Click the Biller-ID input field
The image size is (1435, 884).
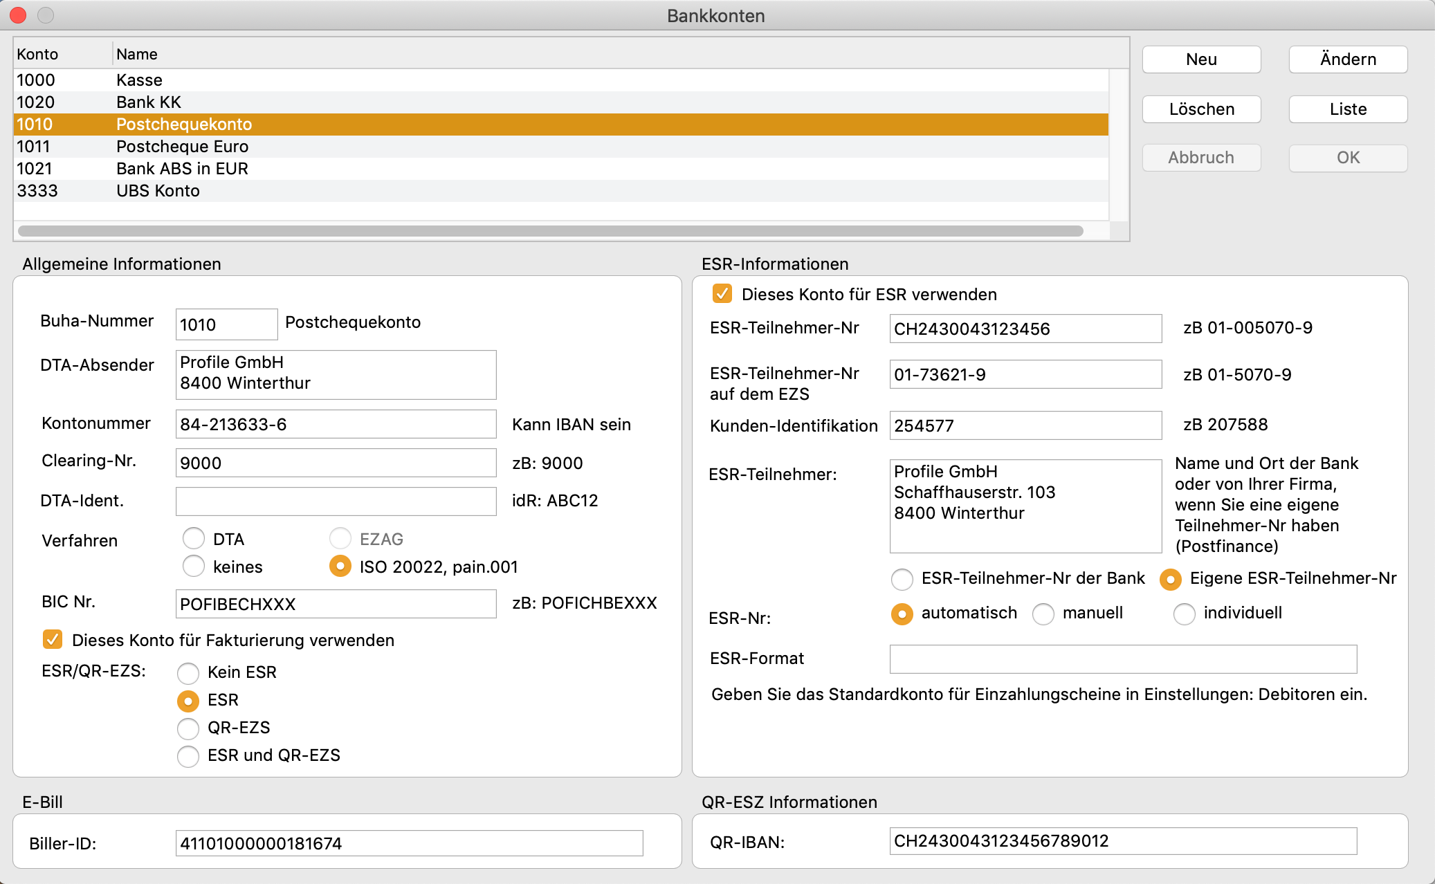coord(408,843)
